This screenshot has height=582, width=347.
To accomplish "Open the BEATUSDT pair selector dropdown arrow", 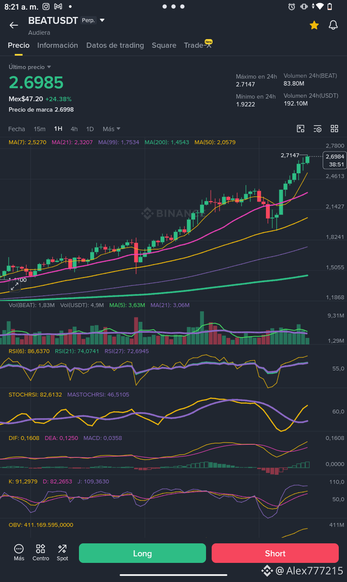I will coord(102,20).
